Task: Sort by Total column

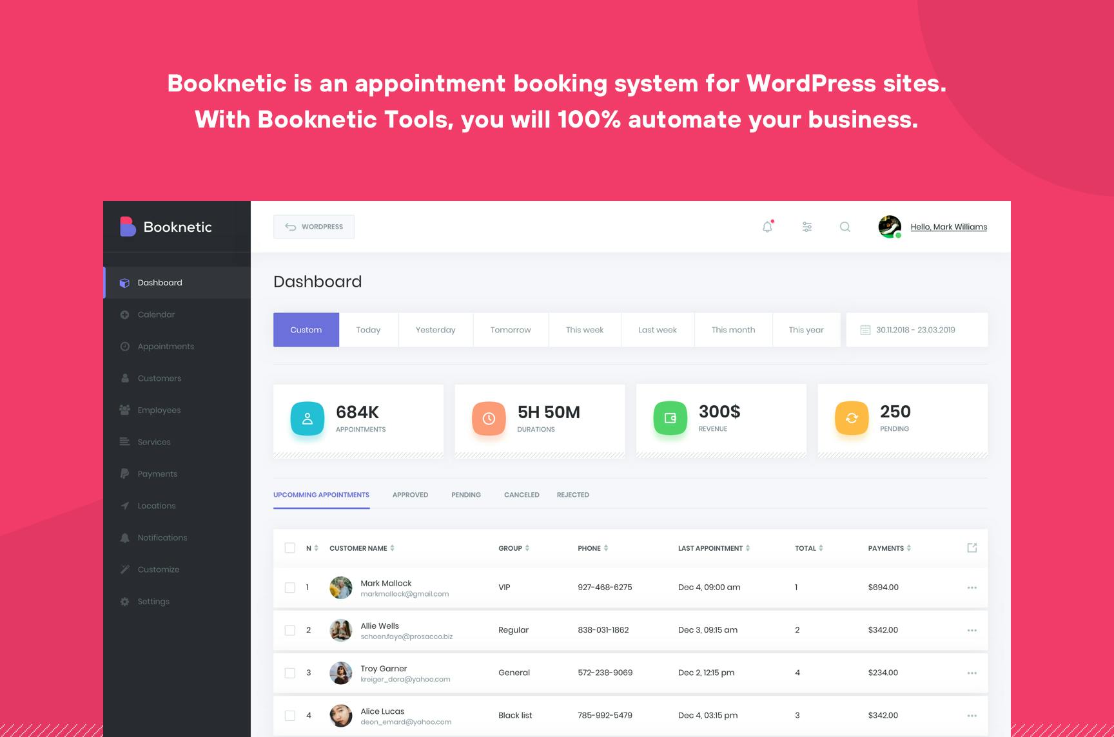Action: 809,548
